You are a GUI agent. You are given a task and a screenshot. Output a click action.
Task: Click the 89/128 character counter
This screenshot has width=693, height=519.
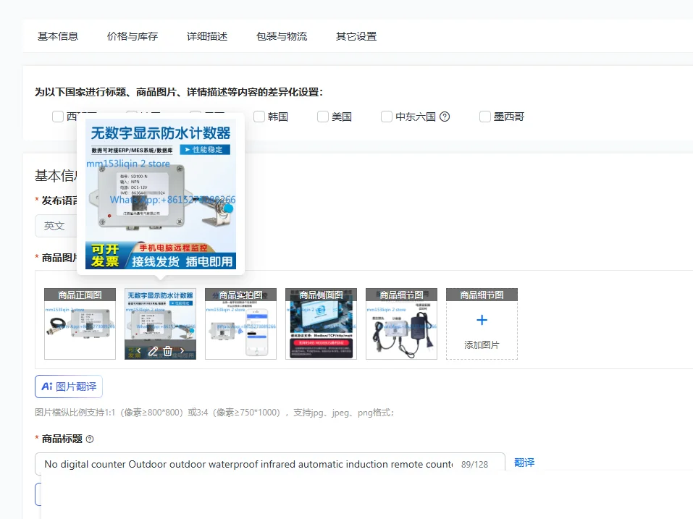click(474, 465)
